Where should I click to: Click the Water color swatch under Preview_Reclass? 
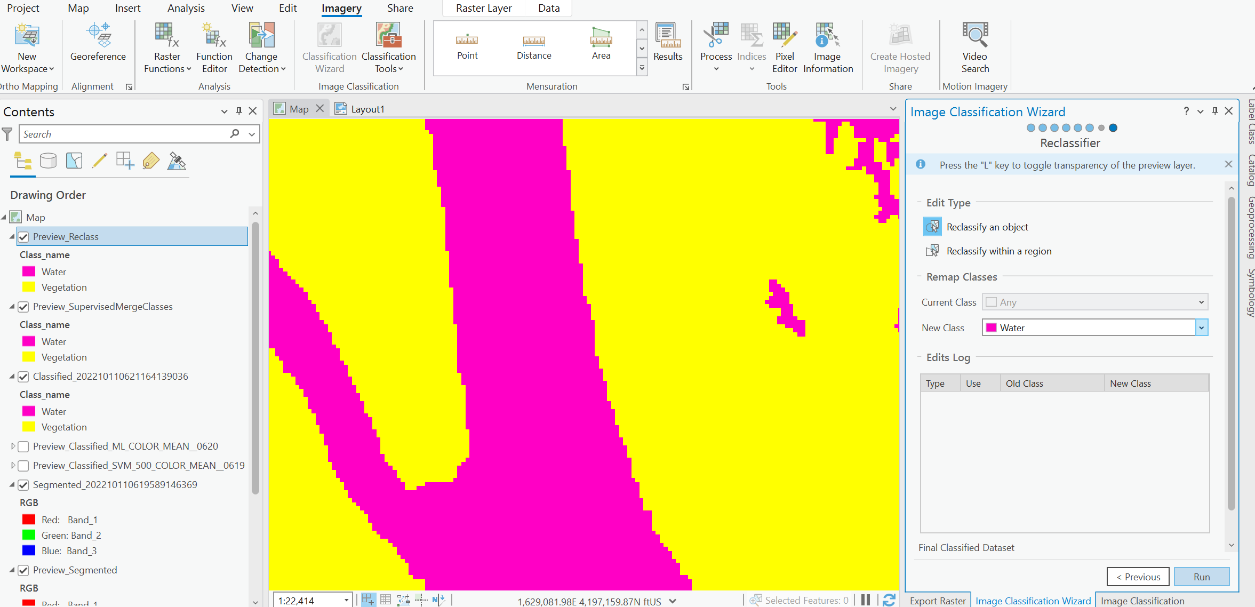click(29, 271)
